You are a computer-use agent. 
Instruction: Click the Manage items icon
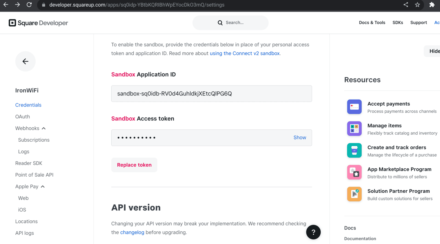pyautogui.click(x=354, y=128)
